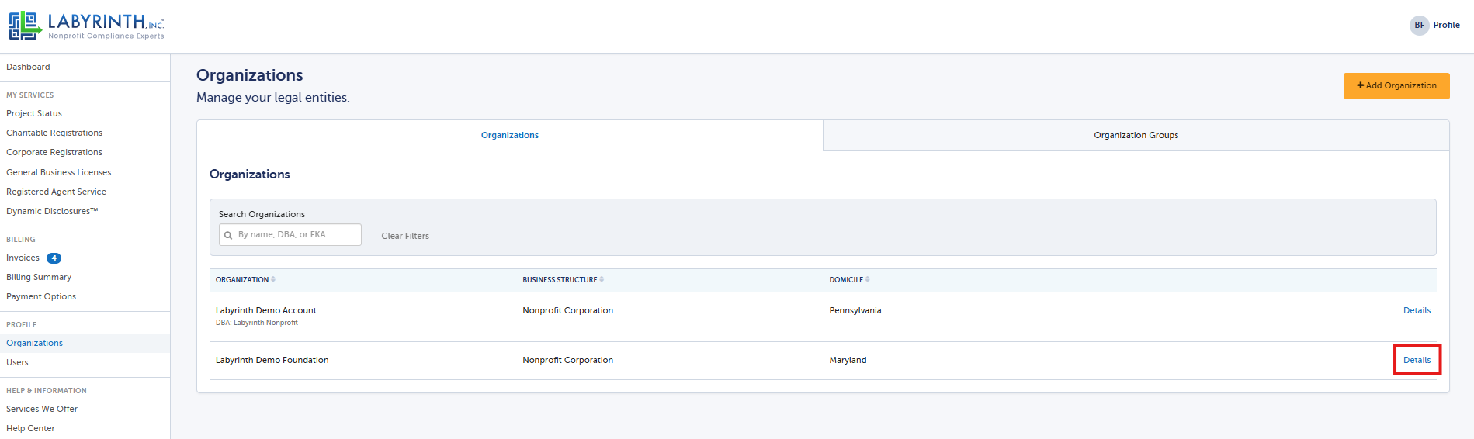
Task: Focus the Search Organizations input field
Action: 290,234
